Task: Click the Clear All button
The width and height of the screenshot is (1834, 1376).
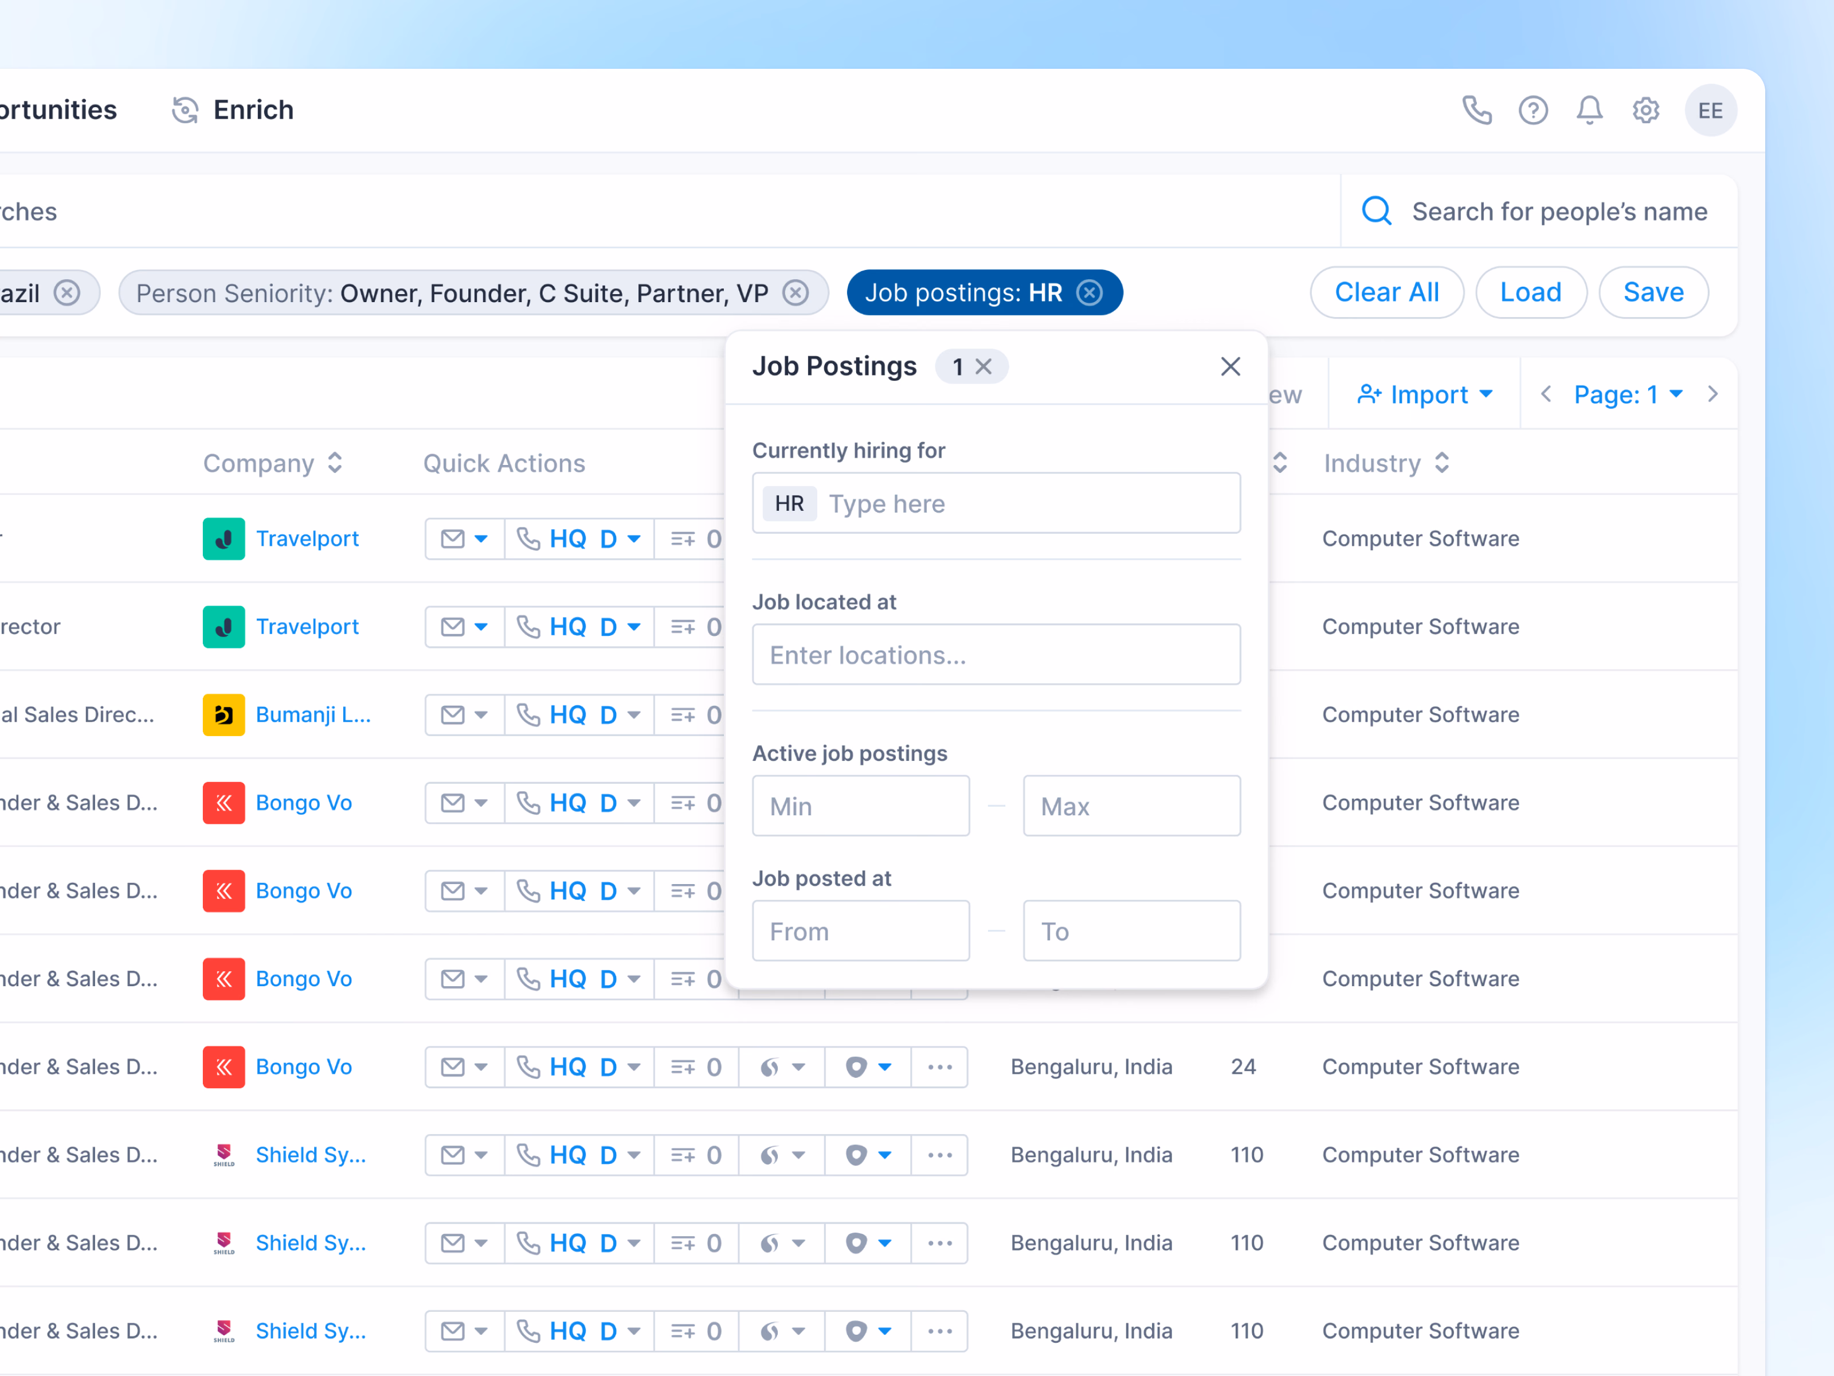Action: pos(1386,292)
